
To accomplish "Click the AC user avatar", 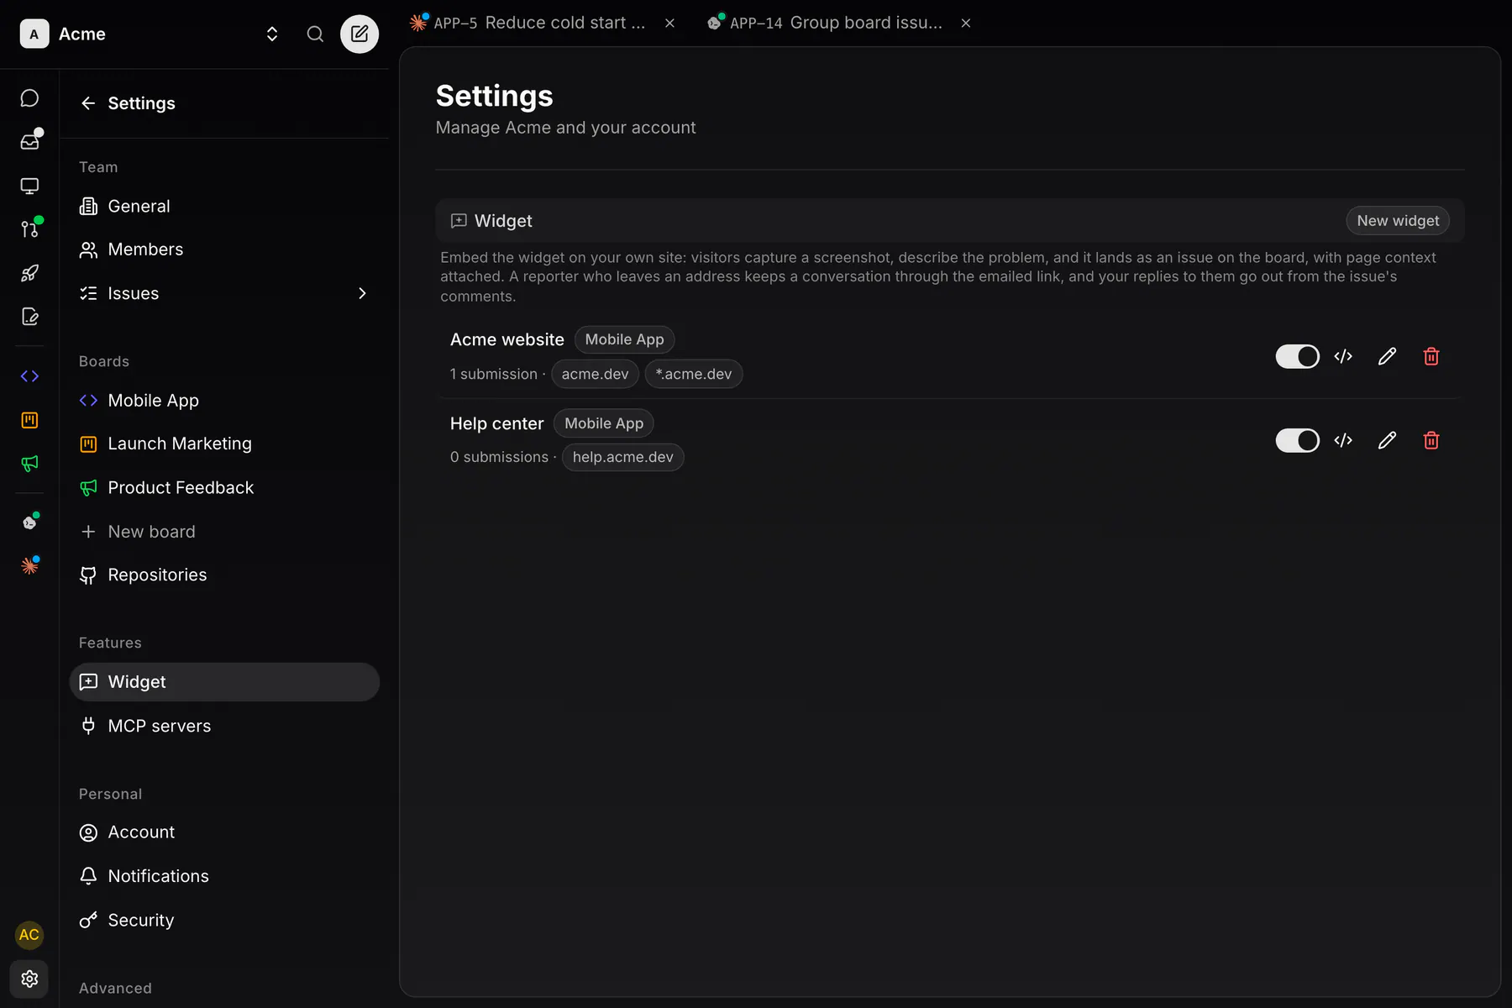I will (29, 935).
